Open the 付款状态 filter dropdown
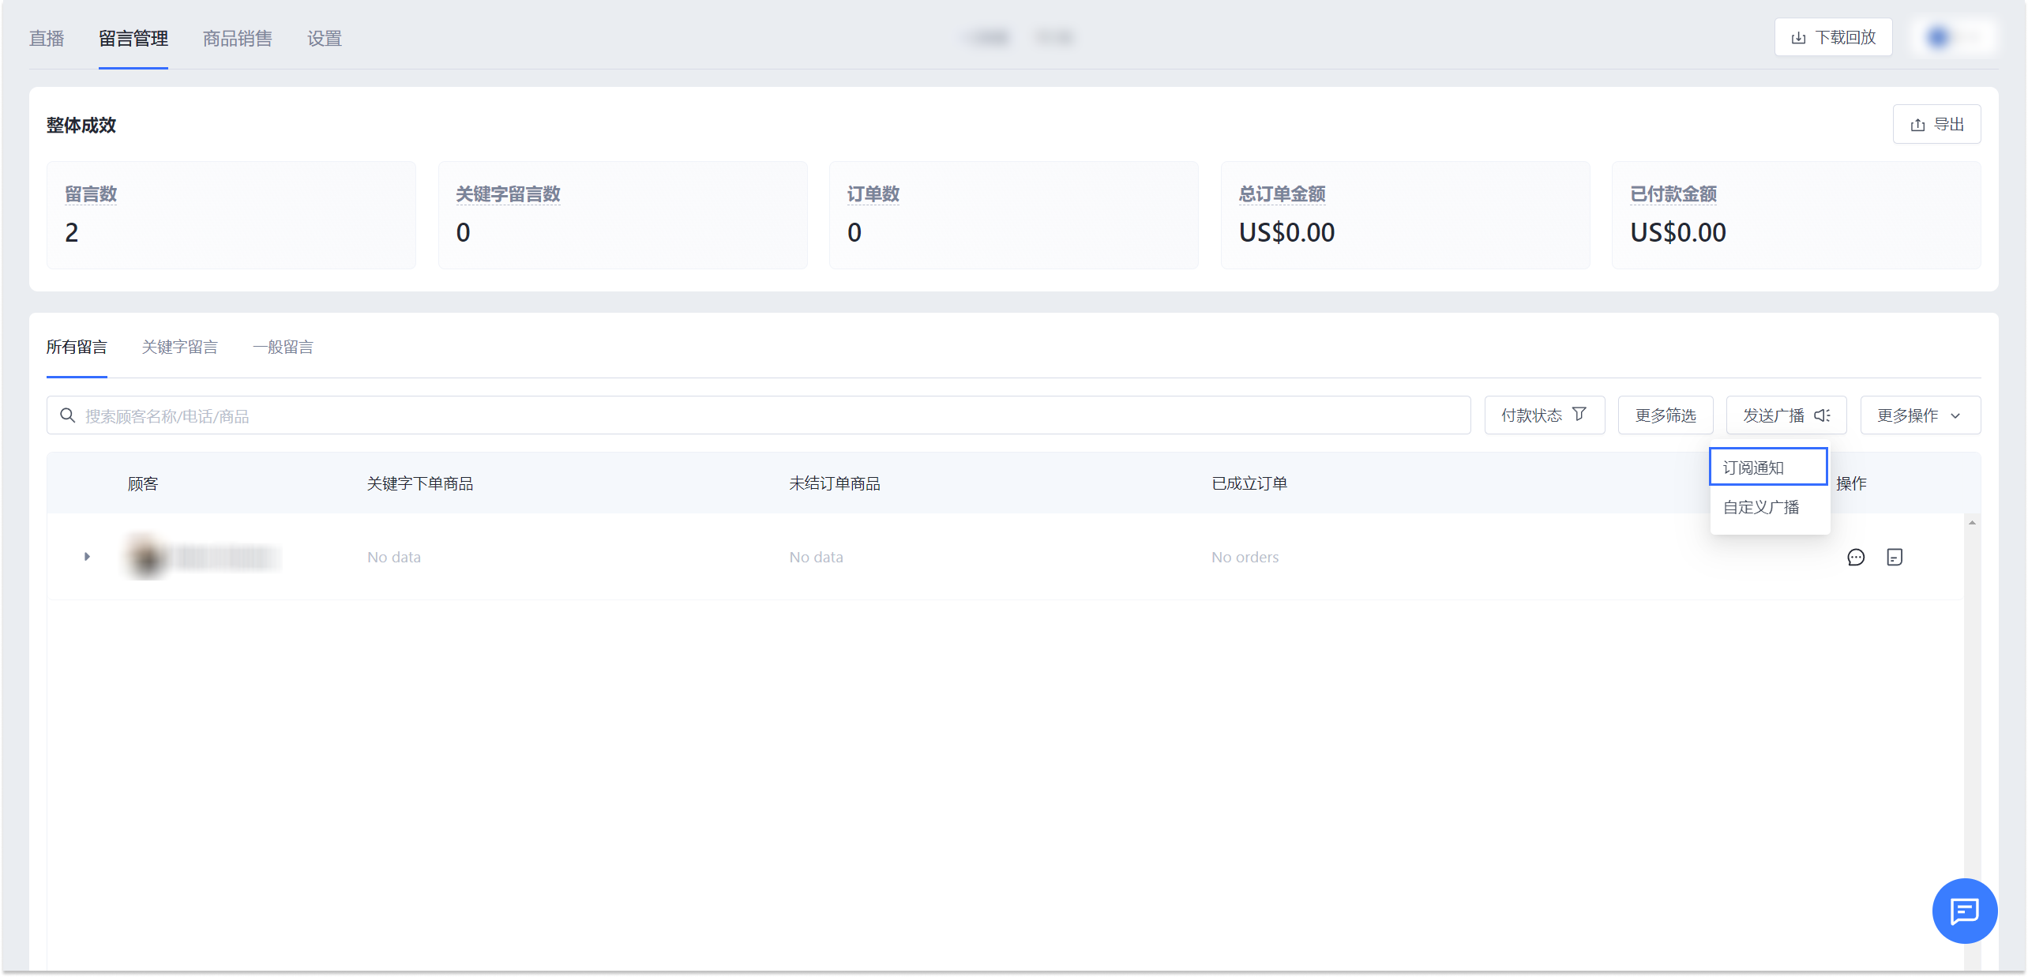 [1544, 415]
